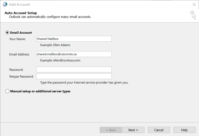Click the Example: ellen@contoso.com hint text

tap(60, 60)
